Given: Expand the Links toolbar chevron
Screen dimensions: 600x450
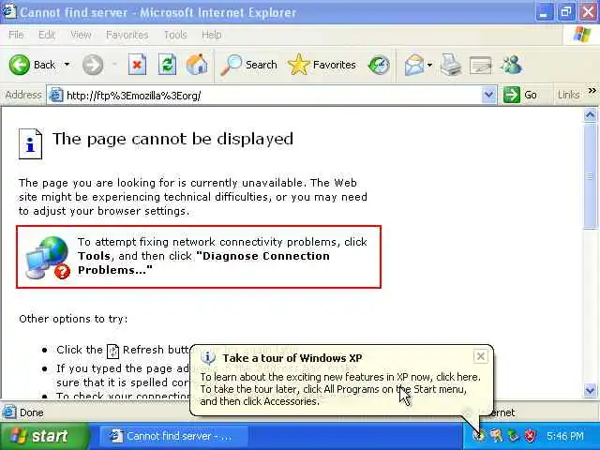Looking at the screenshot, I should coord(592,91).
